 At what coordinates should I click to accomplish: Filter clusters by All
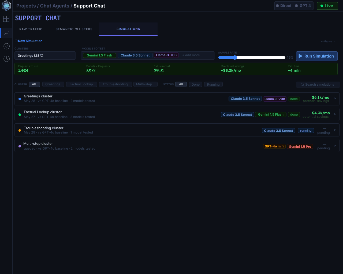(34, 84)
